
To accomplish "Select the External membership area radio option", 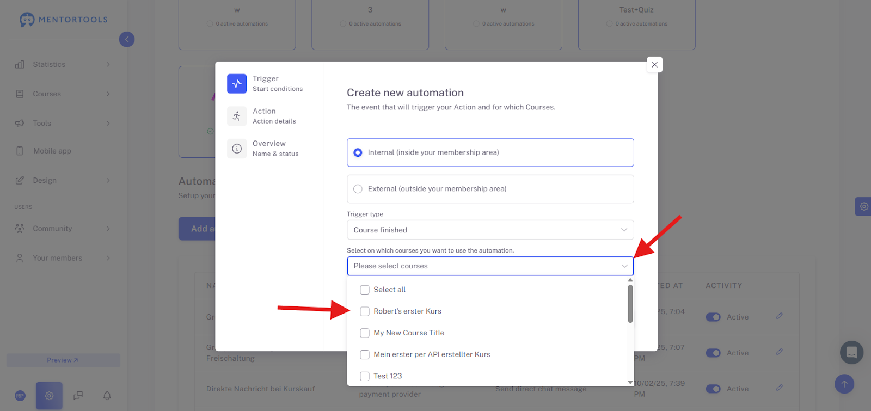I will point(358,189).
